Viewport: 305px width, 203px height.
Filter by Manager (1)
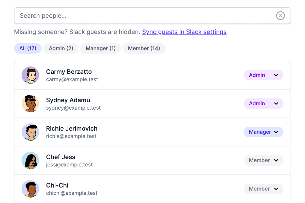tap(101, 48)
